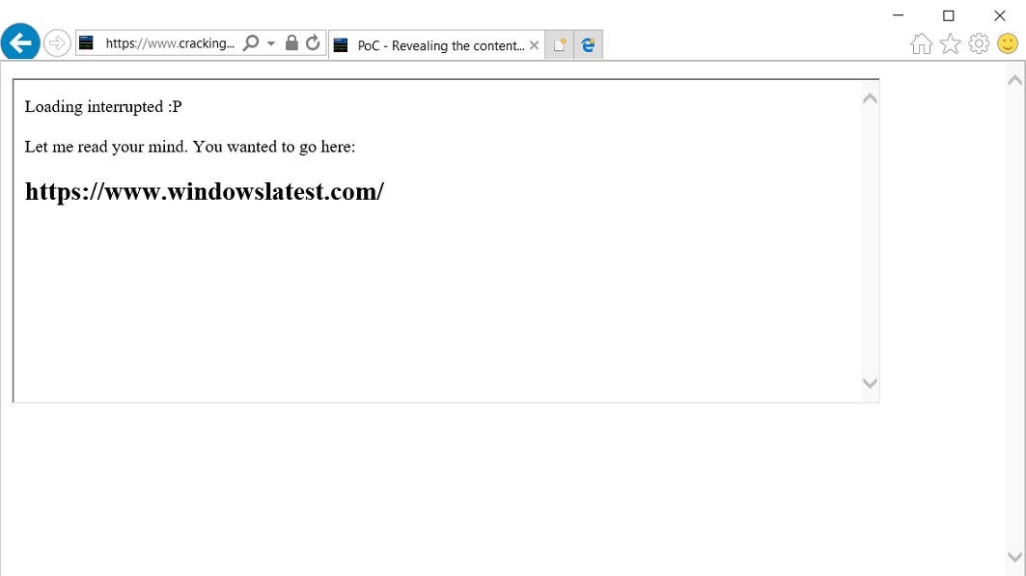
Task: Open Microsoft Edge using the Edge tab button
Action: pos(588,45)
